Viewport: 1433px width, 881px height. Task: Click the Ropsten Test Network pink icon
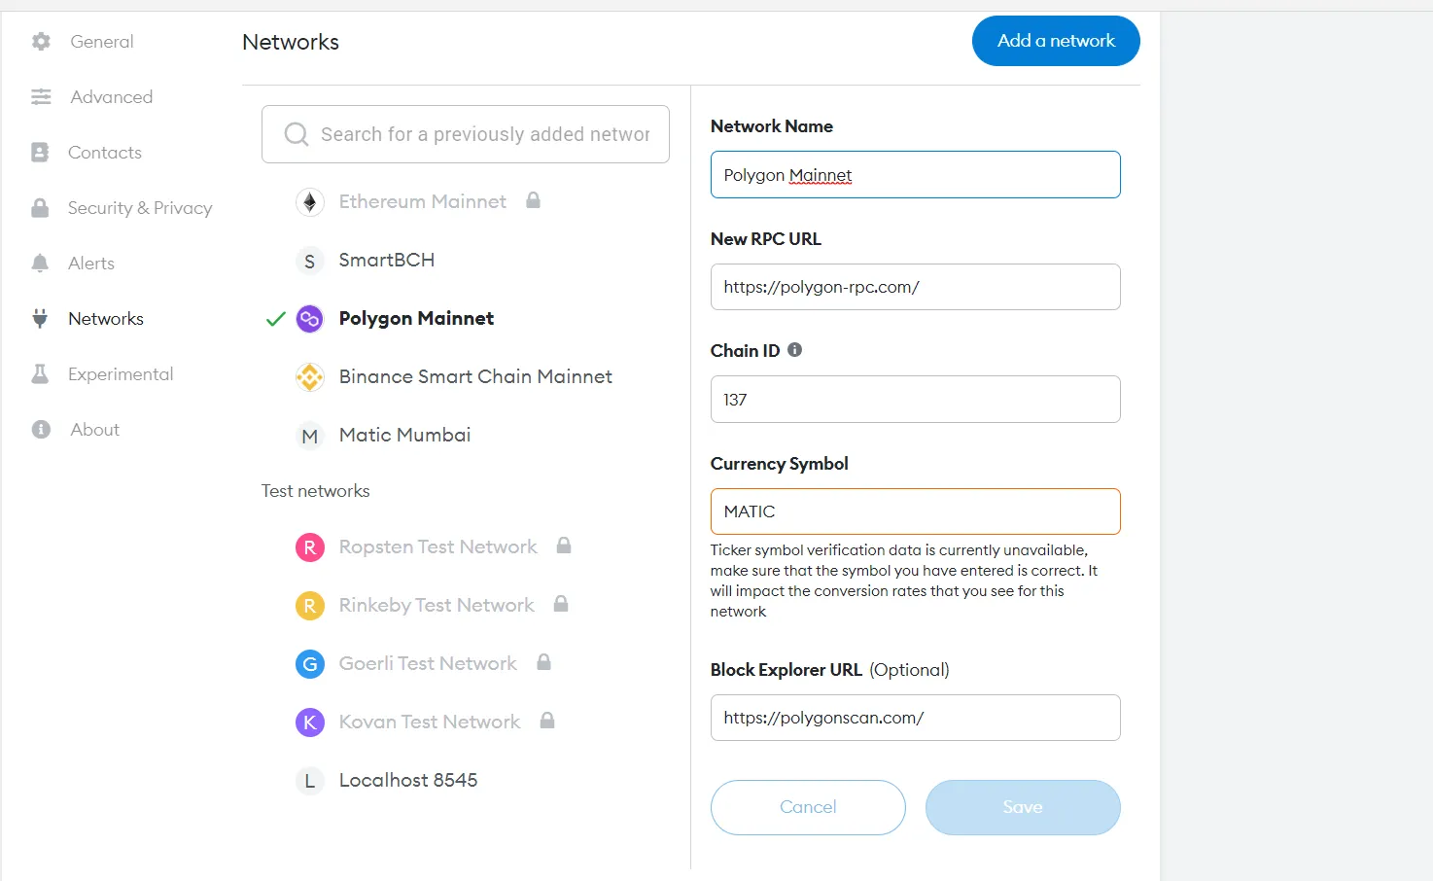click(309, 547)
